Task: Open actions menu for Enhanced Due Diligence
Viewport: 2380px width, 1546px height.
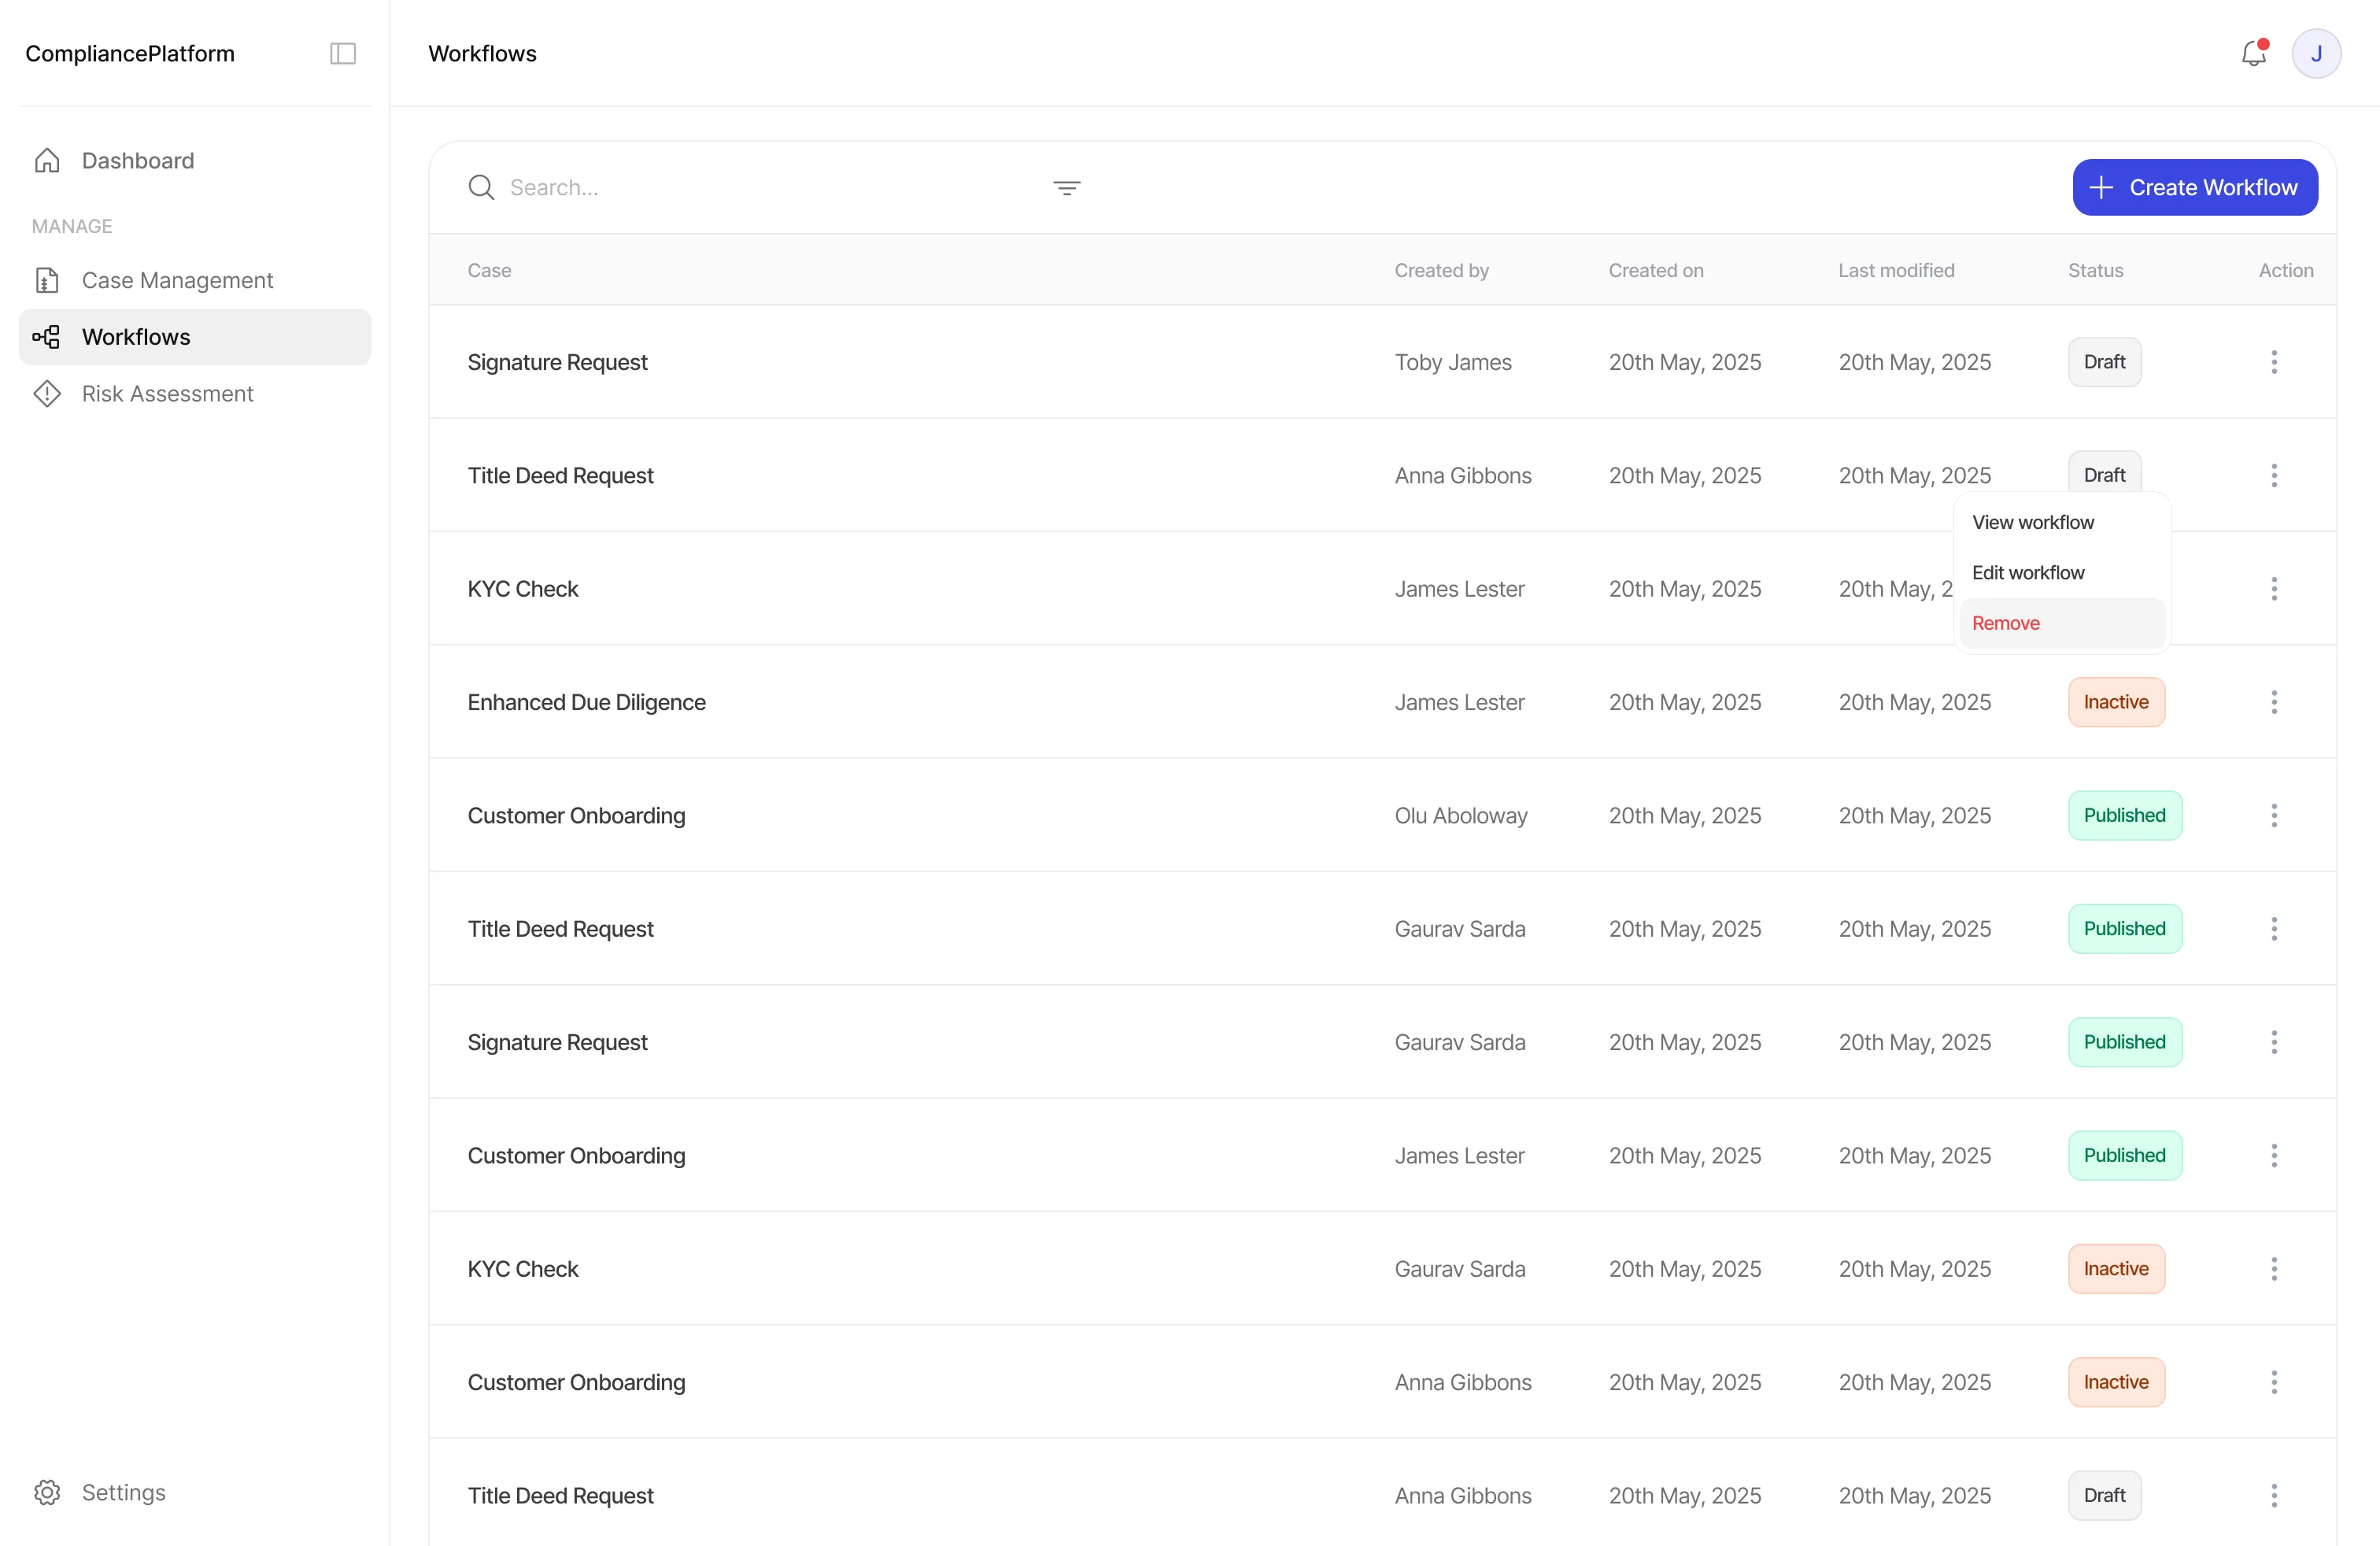Action: (2274, 702)
